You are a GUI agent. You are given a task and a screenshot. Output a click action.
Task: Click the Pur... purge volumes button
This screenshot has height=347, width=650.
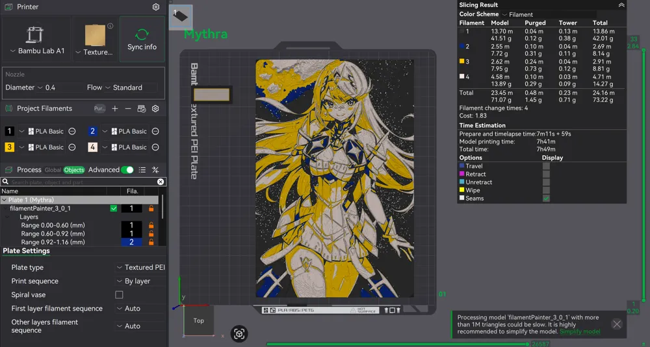point(99,108)
